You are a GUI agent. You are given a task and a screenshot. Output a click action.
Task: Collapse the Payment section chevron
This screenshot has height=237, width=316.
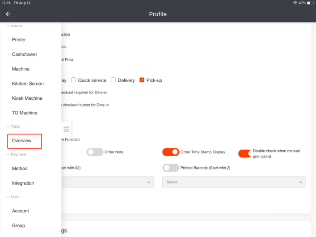[x=8, y=155]
